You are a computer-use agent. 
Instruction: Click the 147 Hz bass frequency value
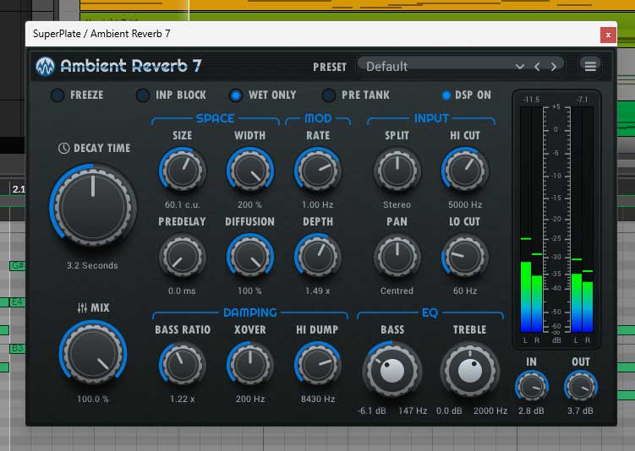point(413,411)
